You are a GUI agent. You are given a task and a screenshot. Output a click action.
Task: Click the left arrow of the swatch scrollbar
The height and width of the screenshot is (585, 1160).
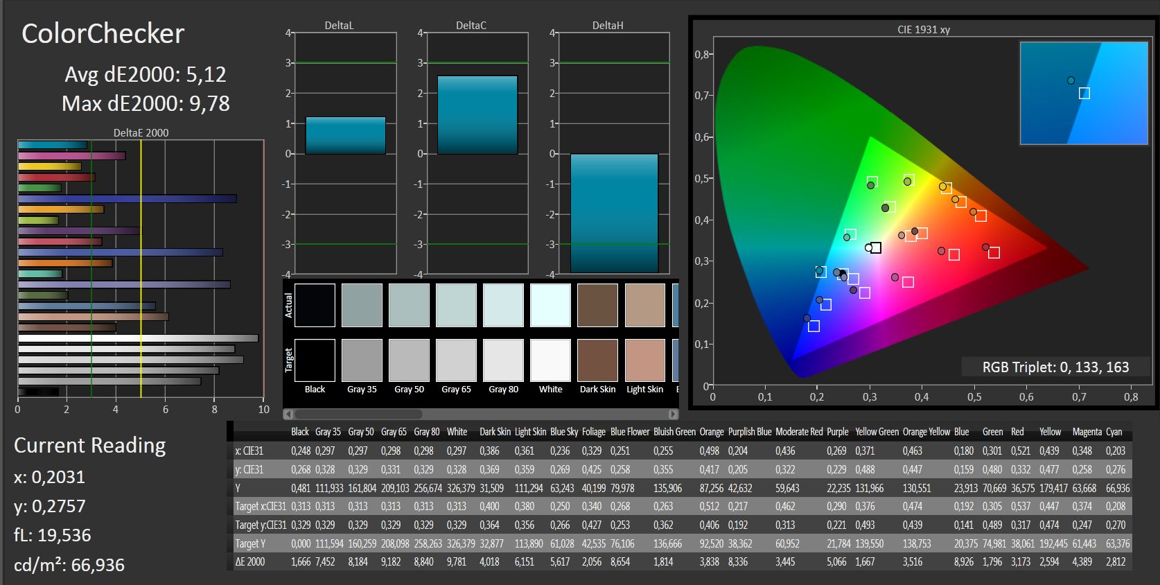click(288, 414)
